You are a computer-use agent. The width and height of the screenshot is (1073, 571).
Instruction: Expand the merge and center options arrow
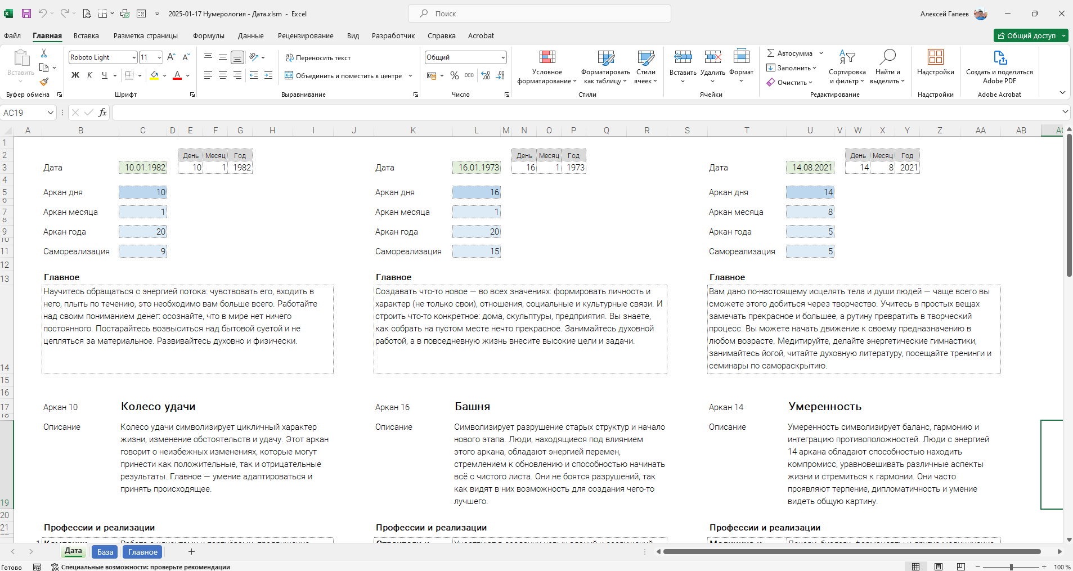click(x=410, y=75)
